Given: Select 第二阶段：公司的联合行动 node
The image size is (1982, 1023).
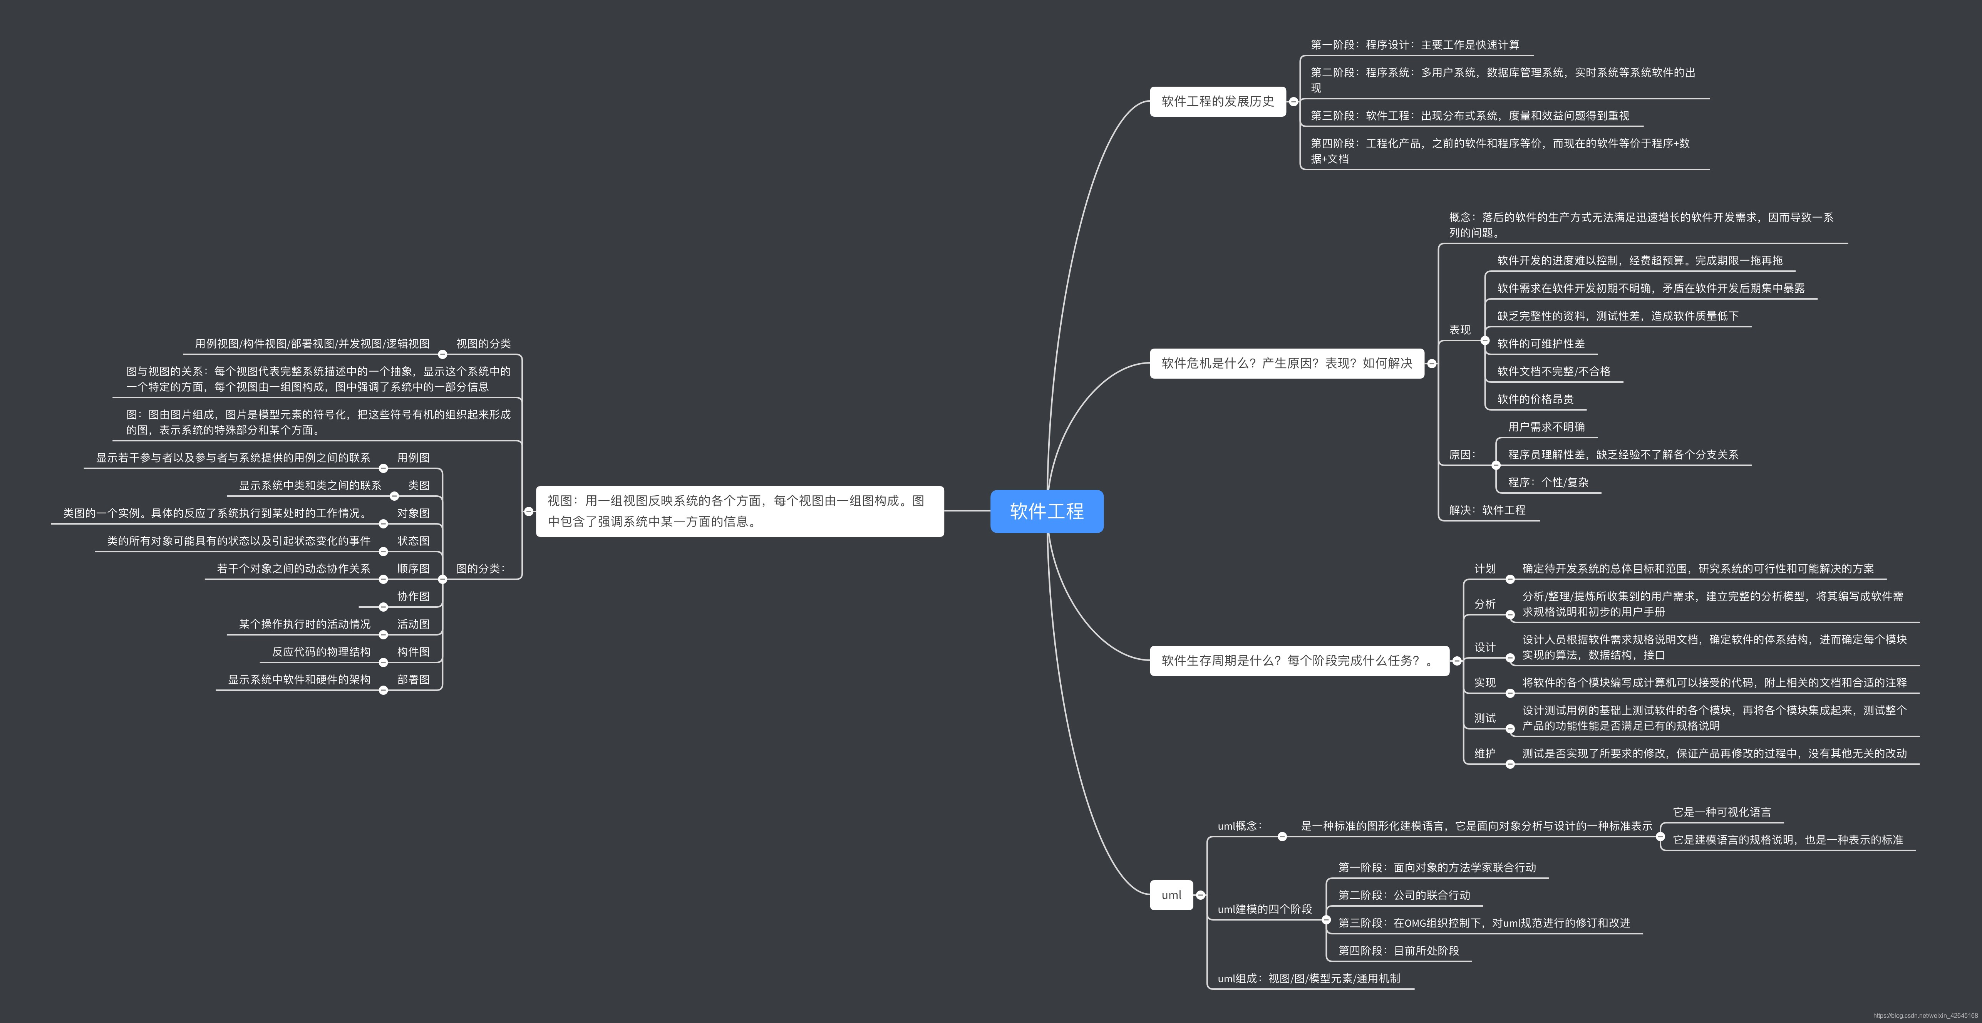Looking at the screenshot, I should 1404,895.
